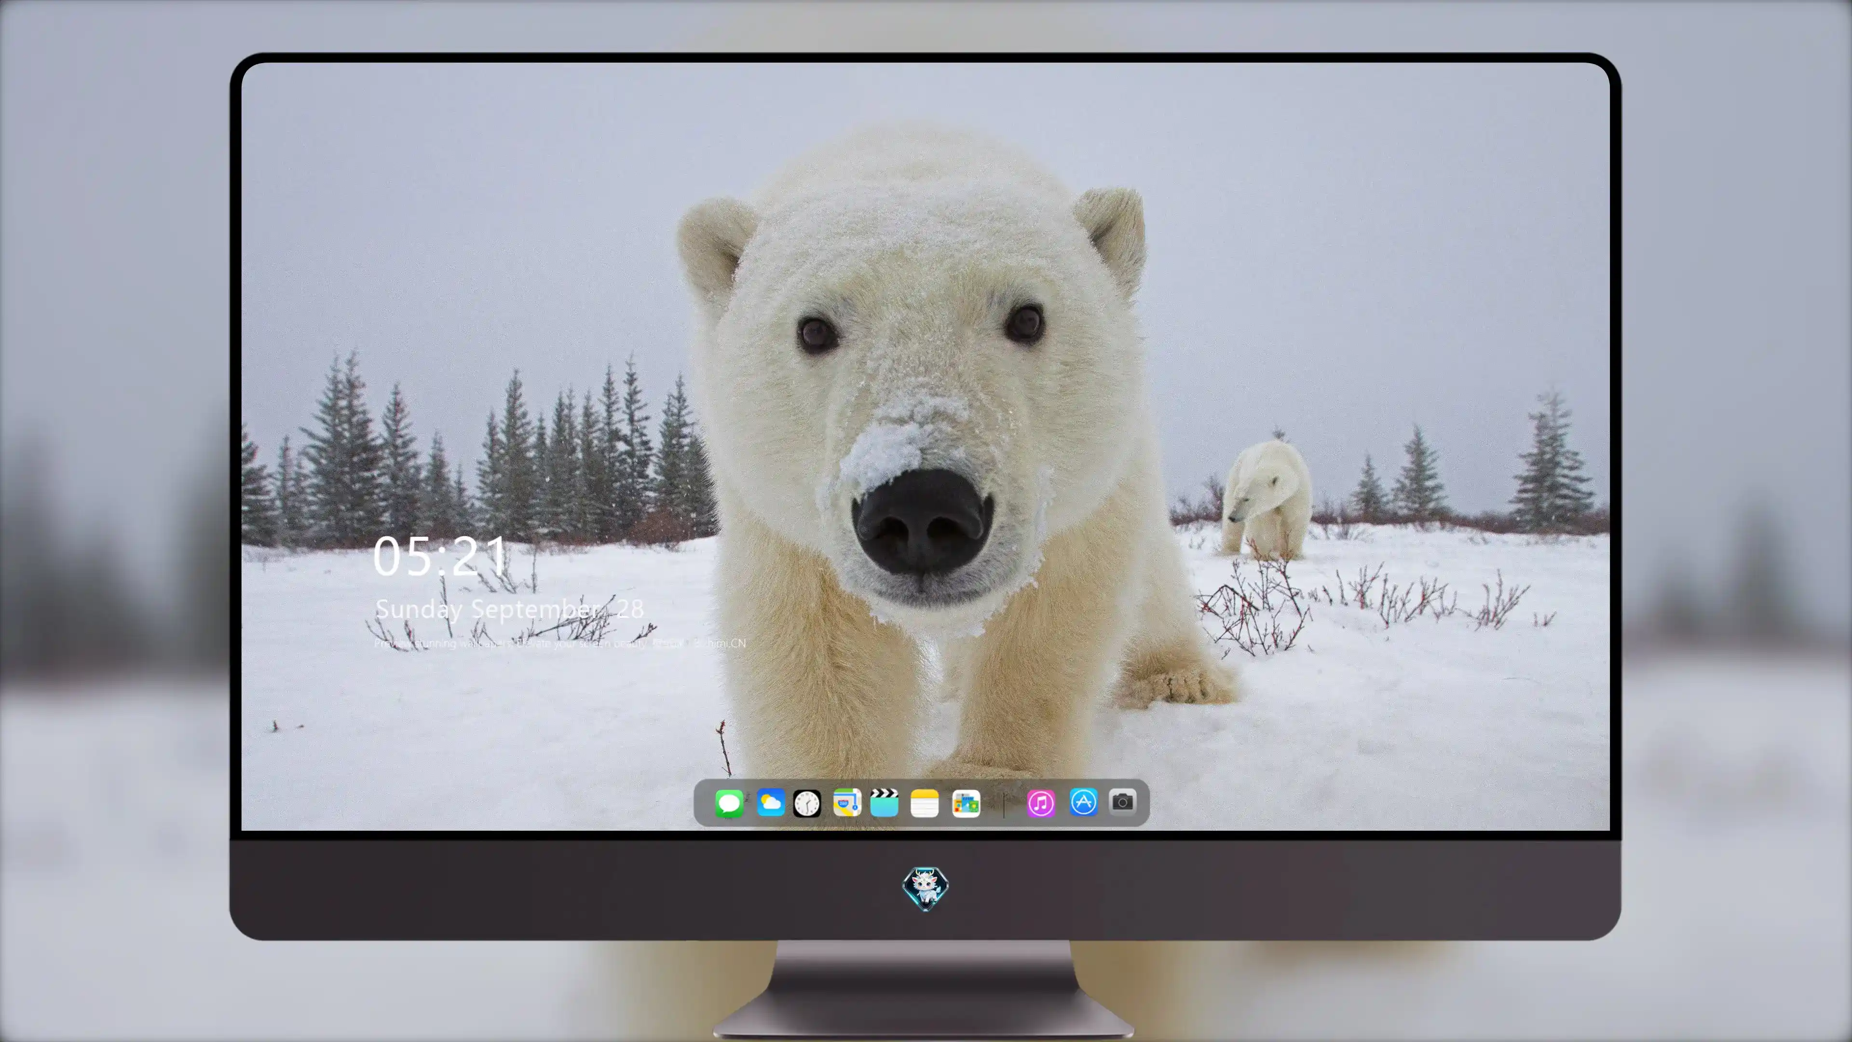Open the App Store from the dock
1852x1042 pixels.
tap(1083, 802)
